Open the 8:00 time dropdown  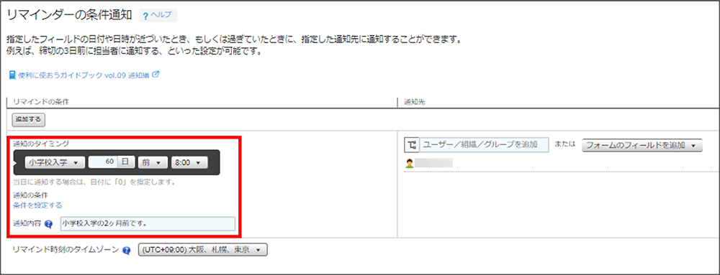coord(189,162)
